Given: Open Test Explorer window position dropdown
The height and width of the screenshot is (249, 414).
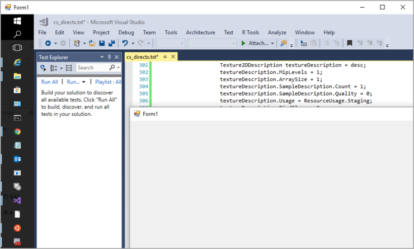Looking at the screenshot, I should 101,57.
